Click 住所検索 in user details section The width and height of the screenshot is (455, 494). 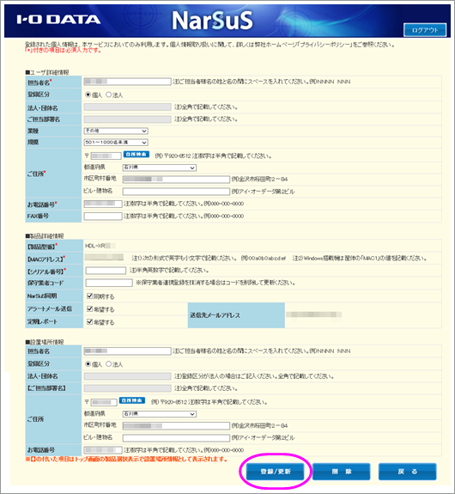136,155
